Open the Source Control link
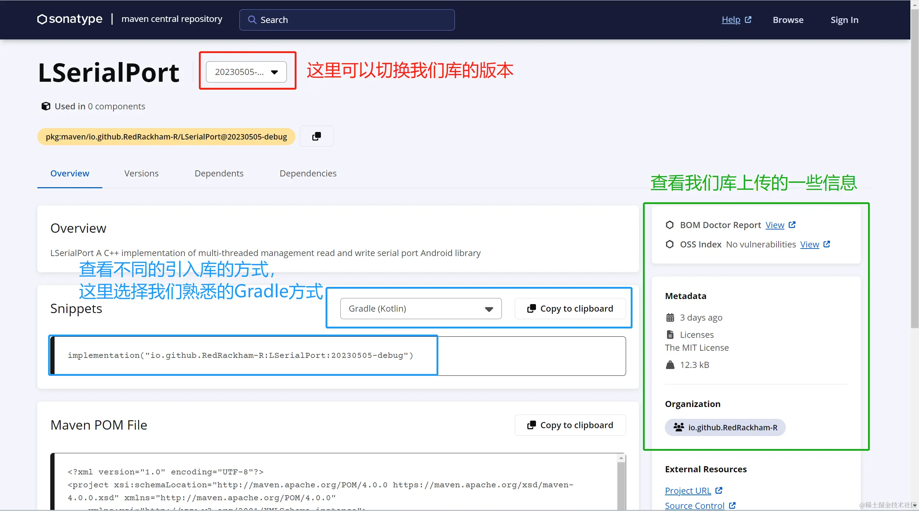 [694, 505]
